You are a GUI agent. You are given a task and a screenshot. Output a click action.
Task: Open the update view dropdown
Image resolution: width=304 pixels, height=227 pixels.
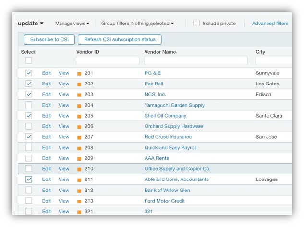tap(31, 23)
